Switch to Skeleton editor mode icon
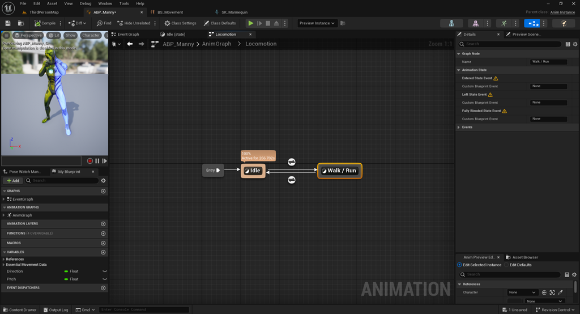This screenshot has width=580, height=314. pos(451,23)
